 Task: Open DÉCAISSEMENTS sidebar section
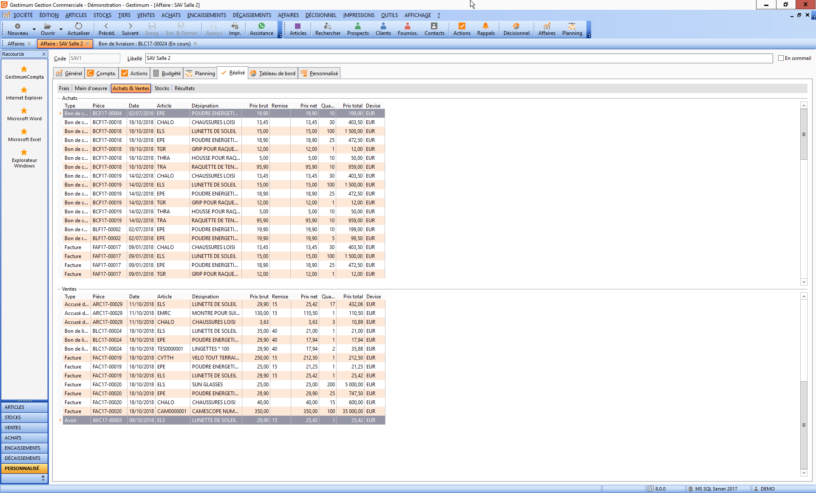coord(24,458)
